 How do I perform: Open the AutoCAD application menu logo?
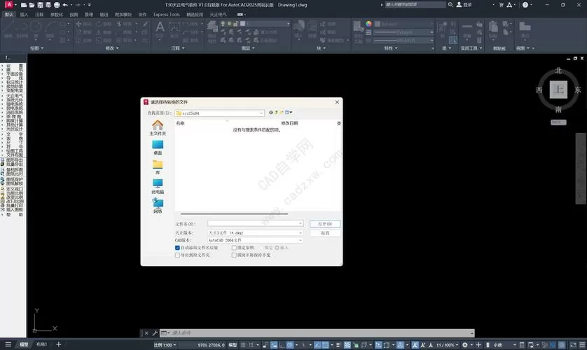[x=8, y=4]
